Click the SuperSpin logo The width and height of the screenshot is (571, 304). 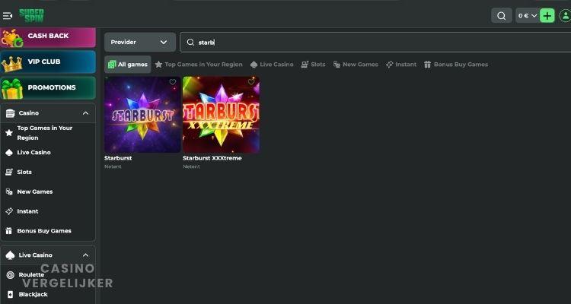(x=32, y=16)
